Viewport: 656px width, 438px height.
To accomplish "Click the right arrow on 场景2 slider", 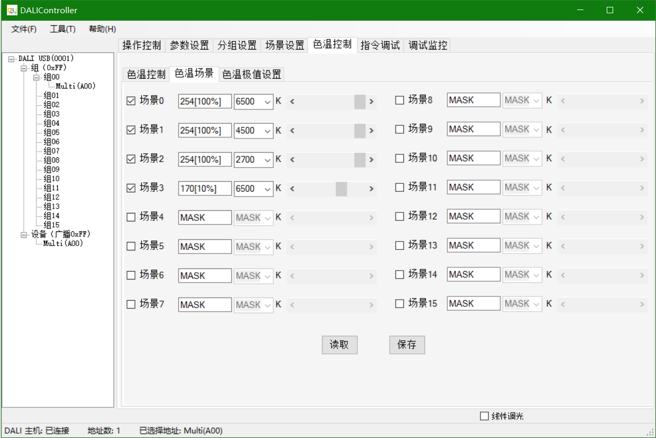I will [372, 160].
